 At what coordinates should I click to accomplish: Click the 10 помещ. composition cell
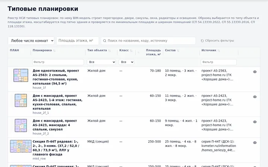coord(181,73)
